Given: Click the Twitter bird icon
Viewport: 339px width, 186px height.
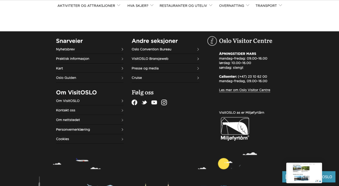Looking at the screenshot, I should [x=144, y=102].
